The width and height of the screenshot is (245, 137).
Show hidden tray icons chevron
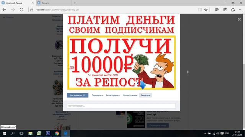coord(205,134)
